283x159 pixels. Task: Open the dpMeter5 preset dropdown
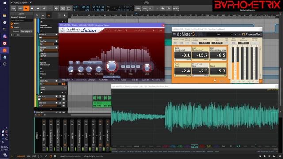click(x=232, y=34)
